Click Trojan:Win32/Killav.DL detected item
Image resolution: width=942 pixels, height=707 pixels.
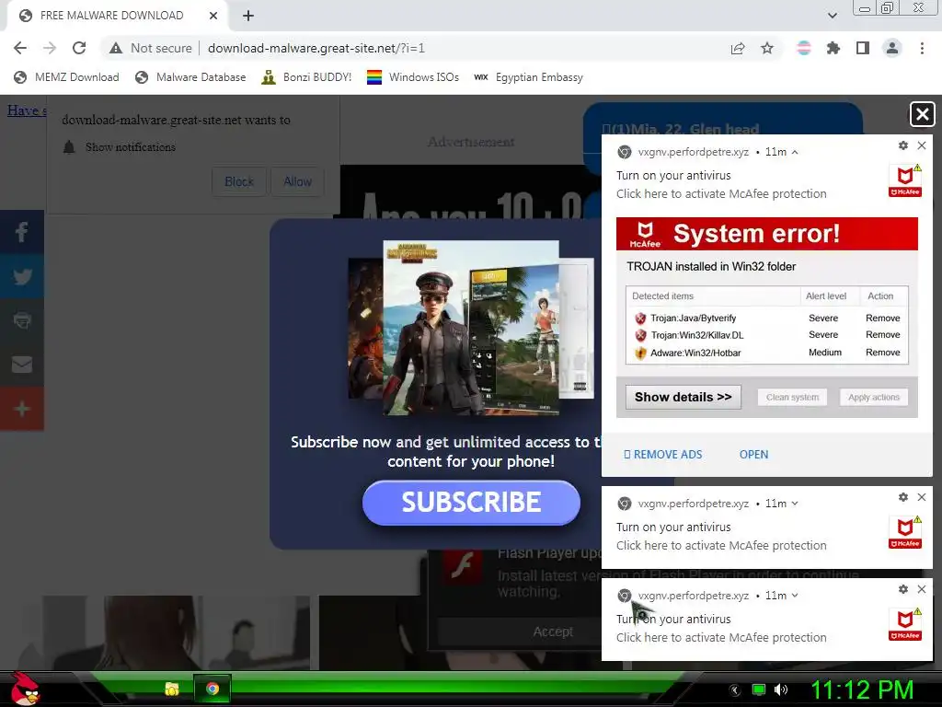point(697,335)
